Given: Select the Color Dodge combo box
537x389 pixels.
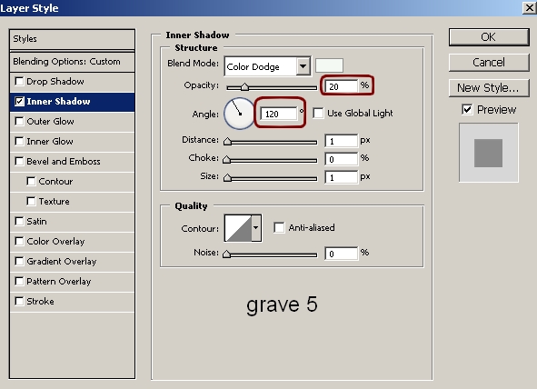Looking at the screenshot, I should click(x=267, y=66).
